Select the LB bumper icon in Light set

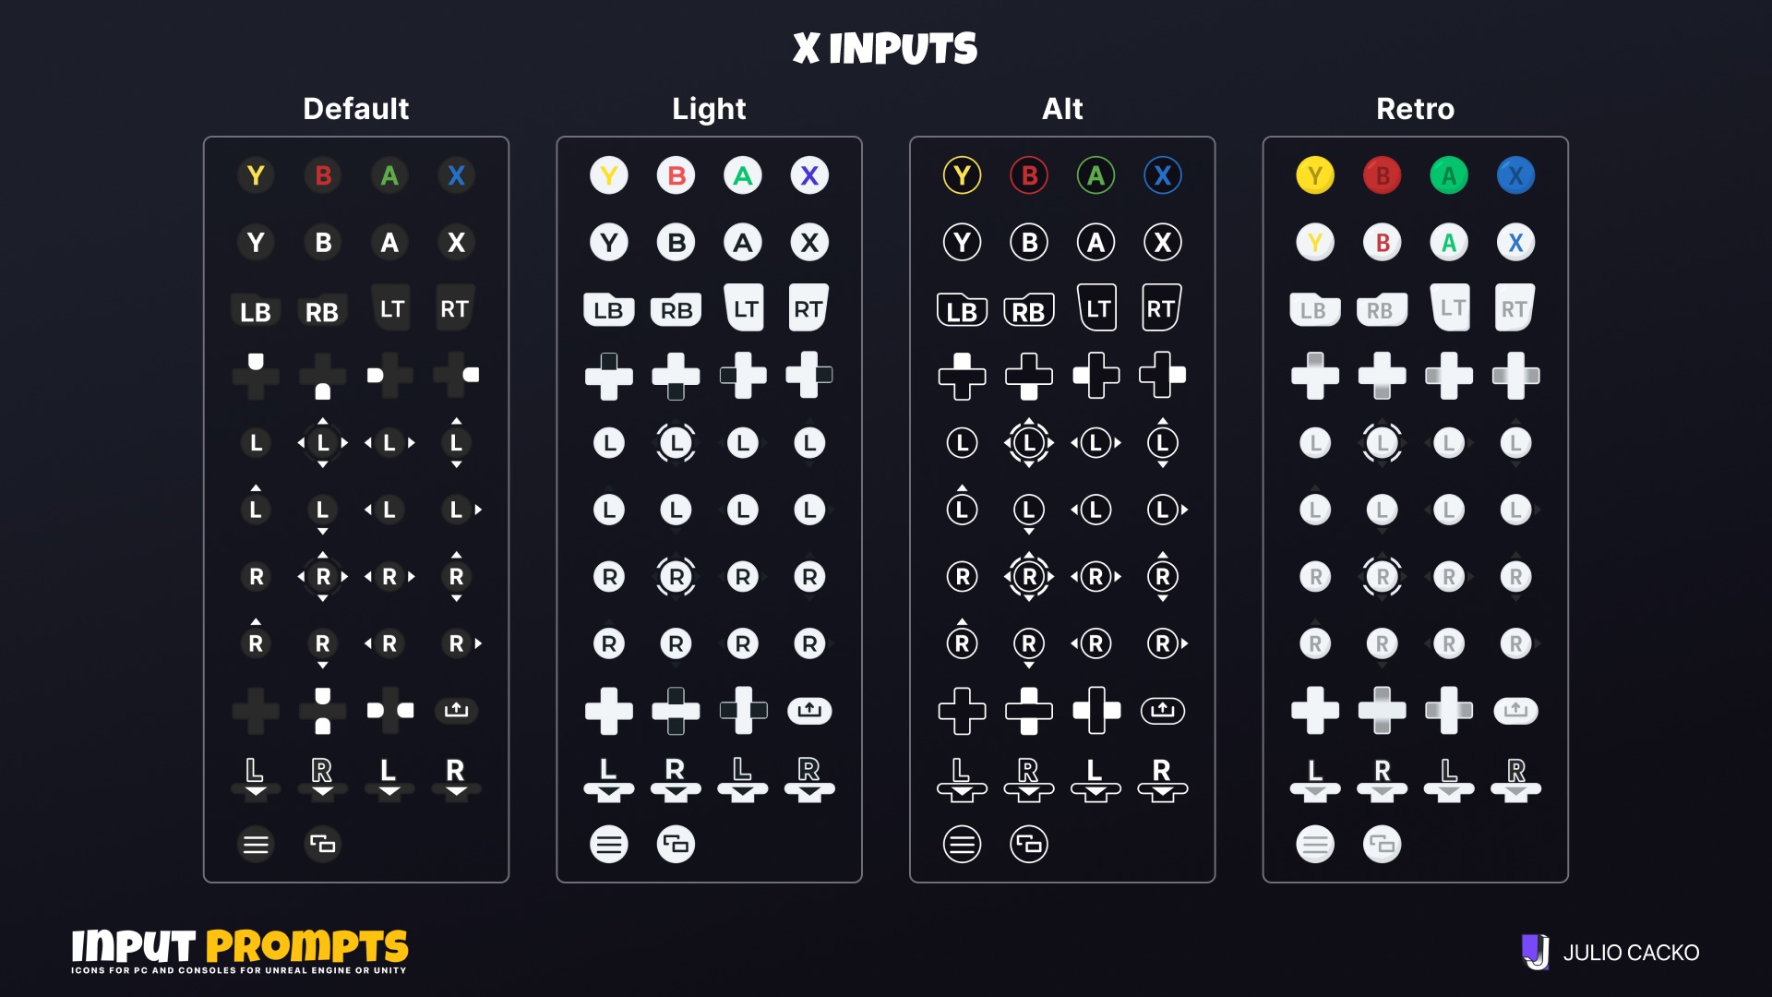(x=608, y=310)
